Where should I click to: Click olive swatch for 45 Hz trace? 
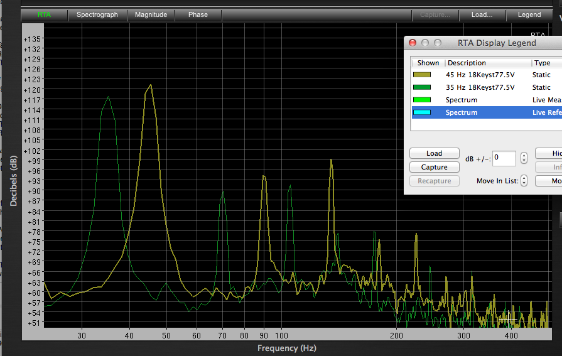click(422, 75)
